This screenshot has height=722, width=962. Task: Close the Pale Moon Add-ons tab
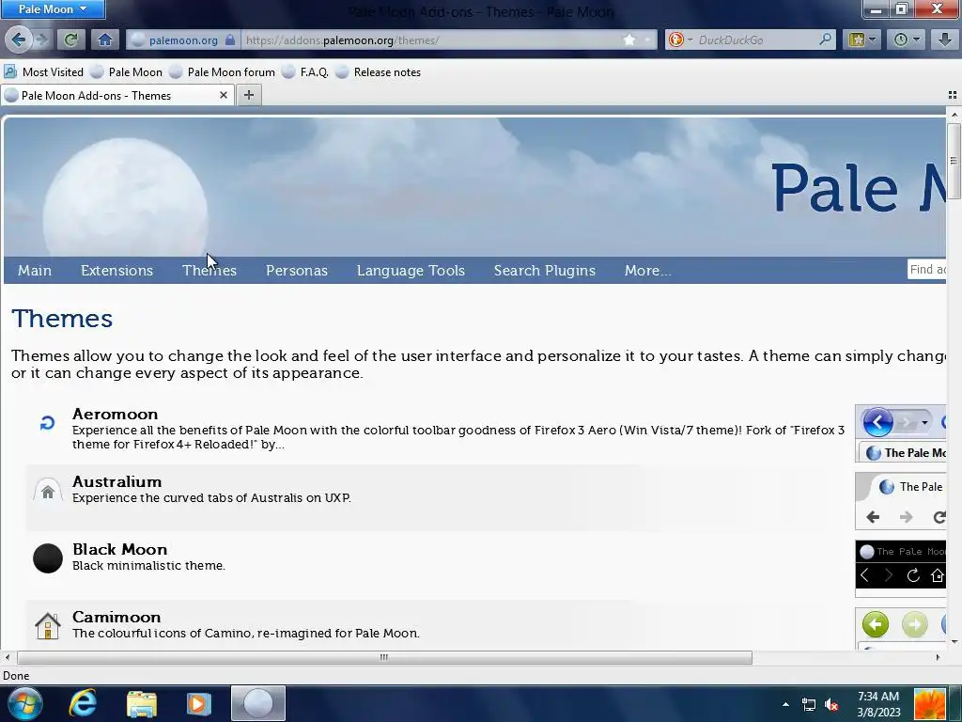pos(224,95)
